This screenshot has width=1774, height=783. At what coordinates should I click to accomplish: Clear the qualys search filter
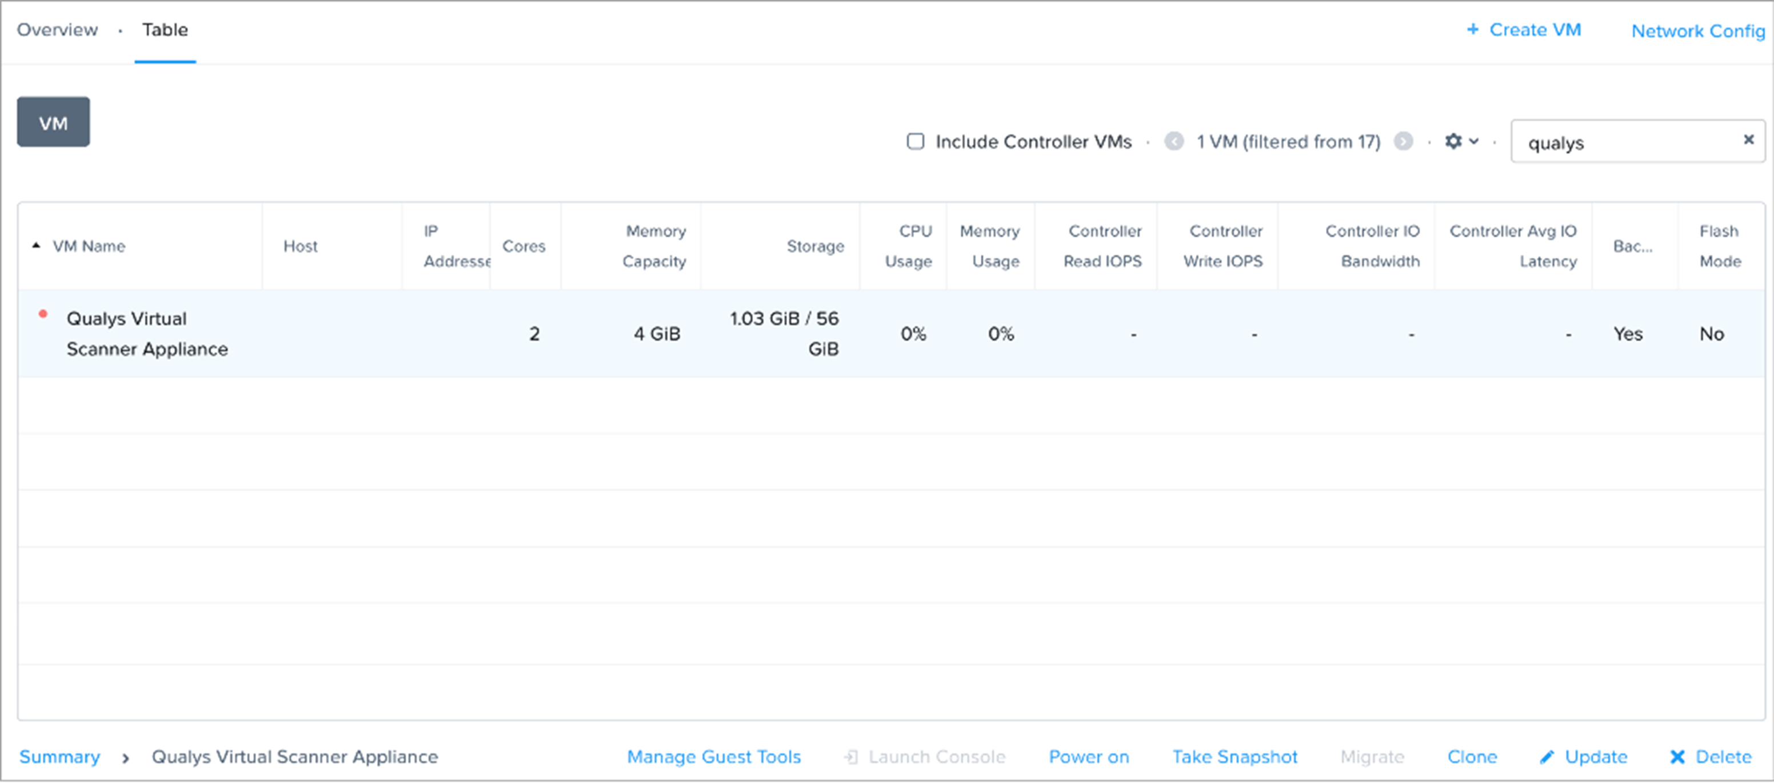click(x=1748, y=140)
